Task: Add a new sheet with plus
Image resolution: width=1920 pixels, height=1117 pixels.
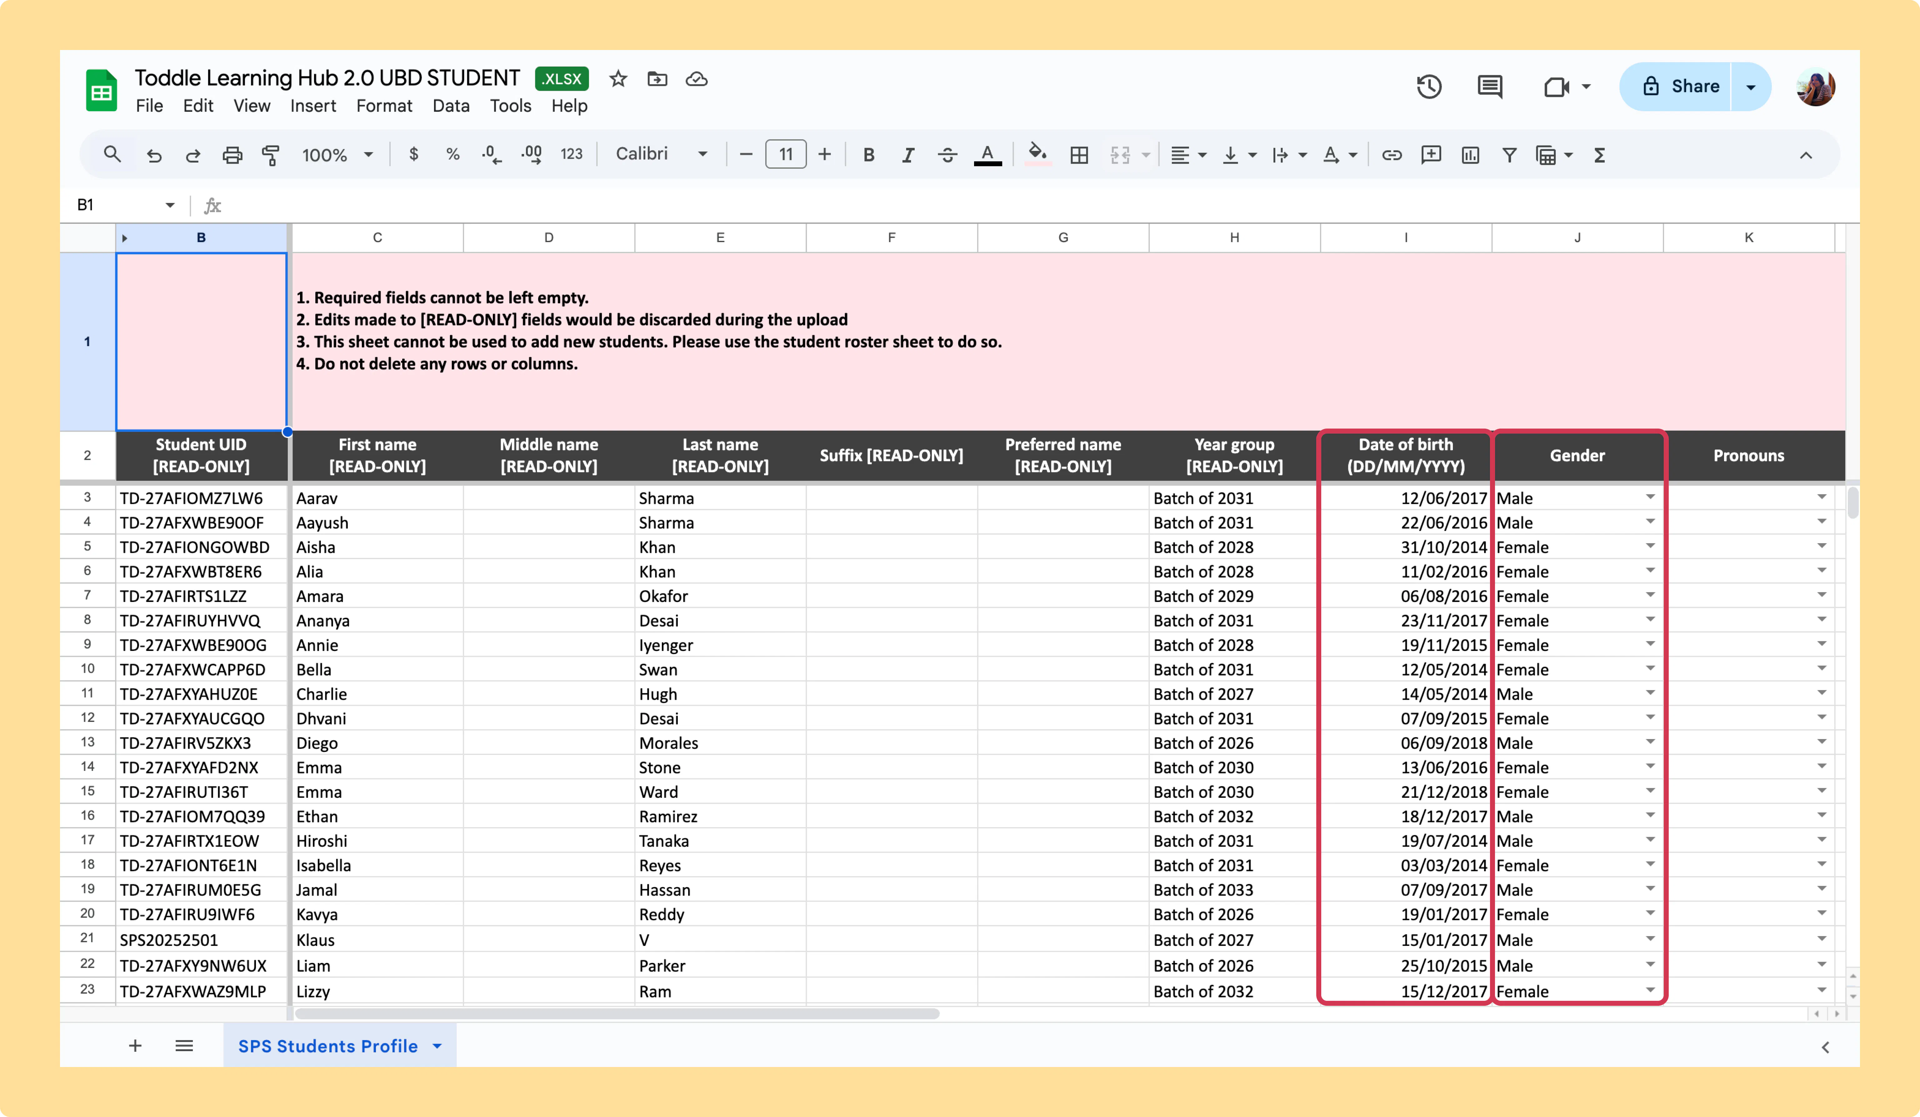Action: 135,1045
